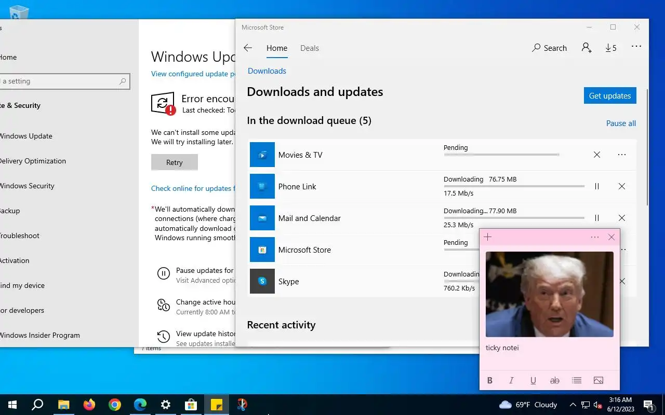This screenshot has height=415, width=665.
Task: Click the Movies & TV progress bar
Action: [x=501, y=155]
